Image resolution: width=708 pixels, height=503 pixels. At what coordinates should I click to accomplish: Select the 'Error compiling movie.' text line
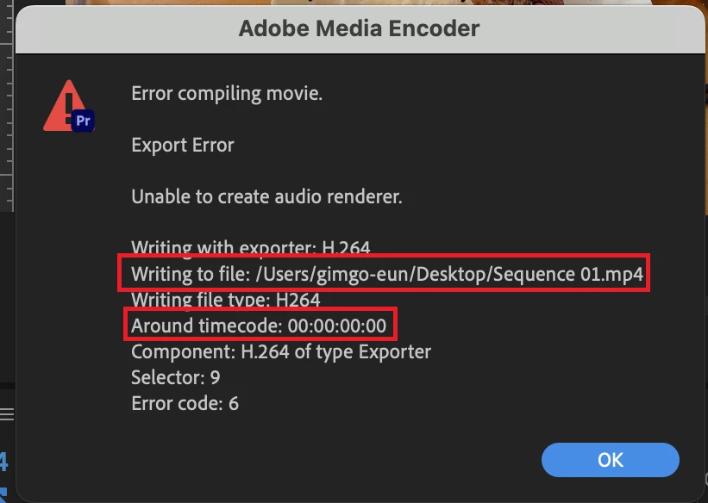227,94
